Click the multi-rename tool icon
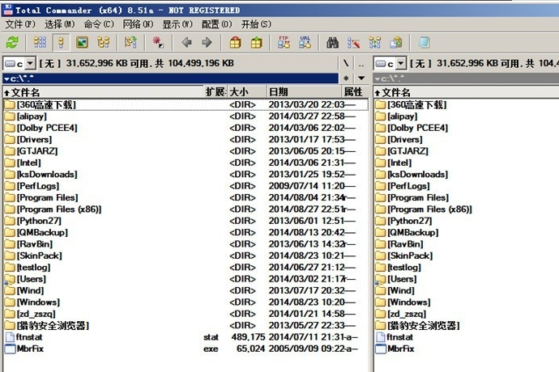Screen dimensions: 559x372 coord(353,43)
